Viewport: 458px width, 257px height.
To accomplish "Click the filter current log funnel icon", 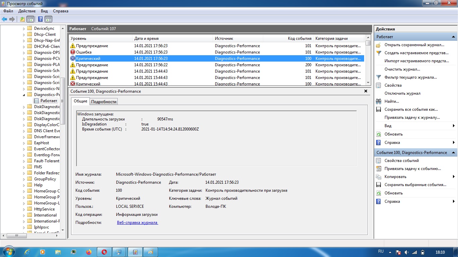I will 379,77.
